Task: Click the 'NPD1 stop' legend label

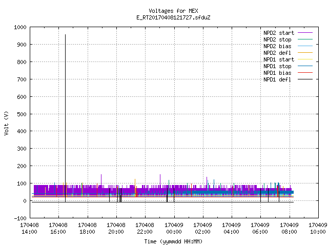Action: point(277,66)
